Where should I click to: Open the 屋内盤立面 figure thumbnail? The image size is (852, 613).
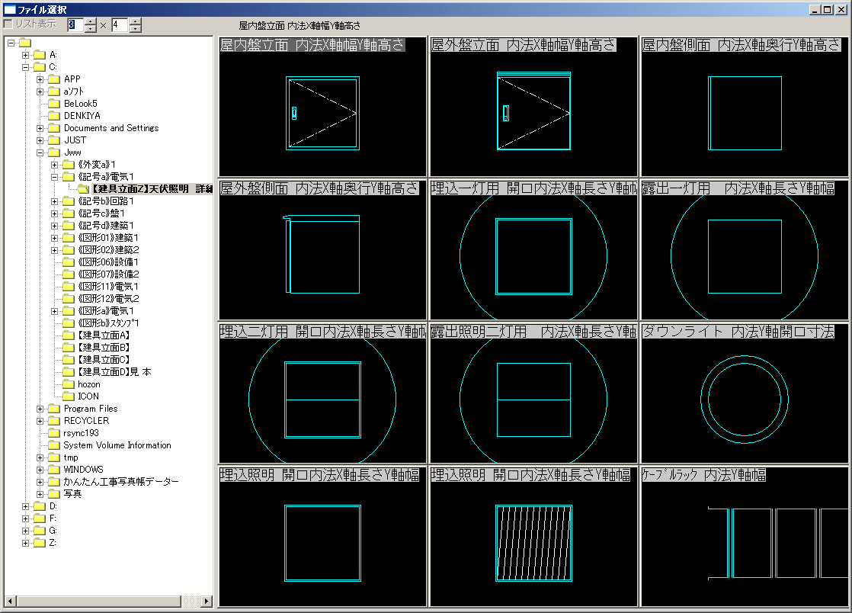point(322,107)
